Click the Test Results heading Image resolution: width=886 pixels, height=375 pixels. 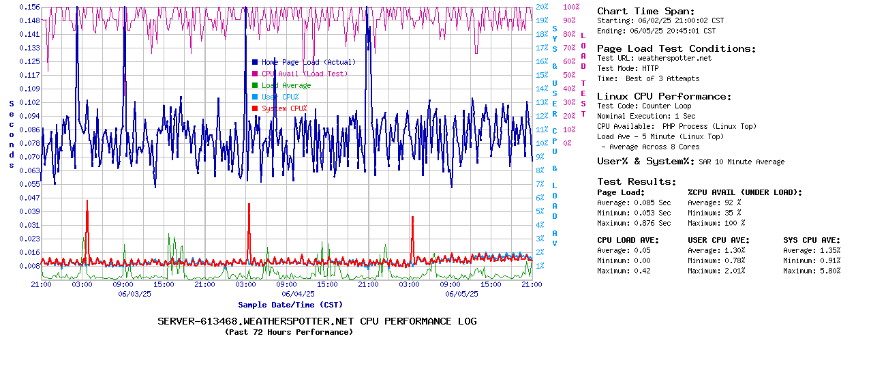point(637,181)
